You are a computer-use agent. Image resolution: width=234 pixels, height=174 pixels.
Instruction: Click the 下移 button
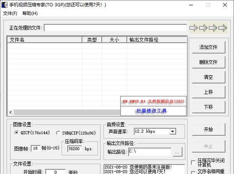[209, 107]
